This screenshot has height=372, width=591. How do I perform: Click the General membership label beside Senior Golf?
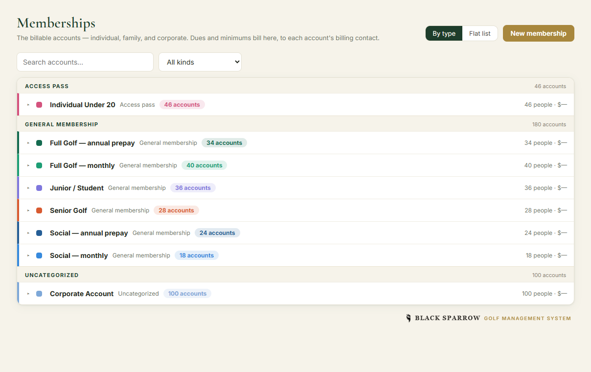click(120, 210)
